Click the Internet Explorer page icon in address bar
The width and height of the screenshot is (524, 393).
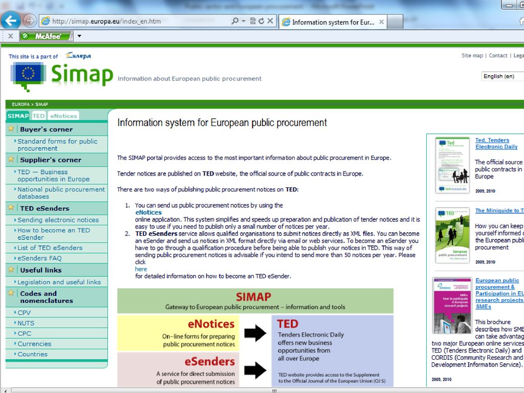click(x=45, y=21)
